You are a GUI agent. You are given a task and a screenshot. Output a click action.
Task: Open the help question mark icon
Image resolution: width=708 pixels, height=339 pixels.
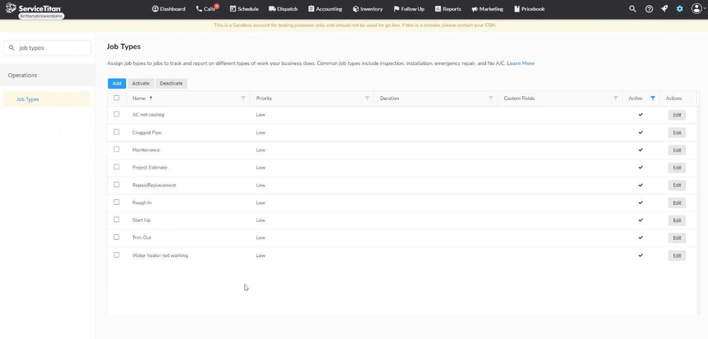649,9
